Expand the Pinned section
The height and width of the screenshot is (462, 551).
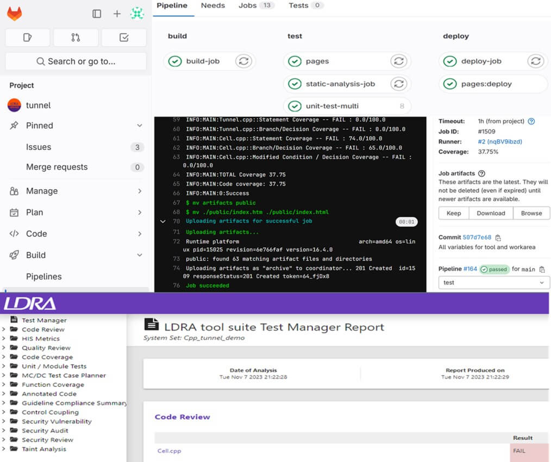(x=138, y=126)
